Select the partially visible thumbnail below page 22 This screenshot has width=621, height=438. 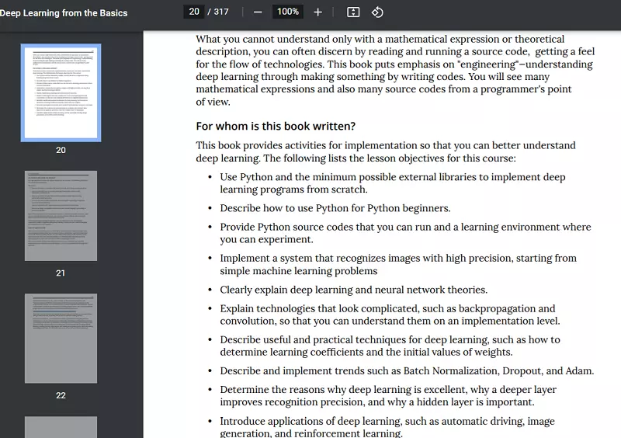point(61,427)
